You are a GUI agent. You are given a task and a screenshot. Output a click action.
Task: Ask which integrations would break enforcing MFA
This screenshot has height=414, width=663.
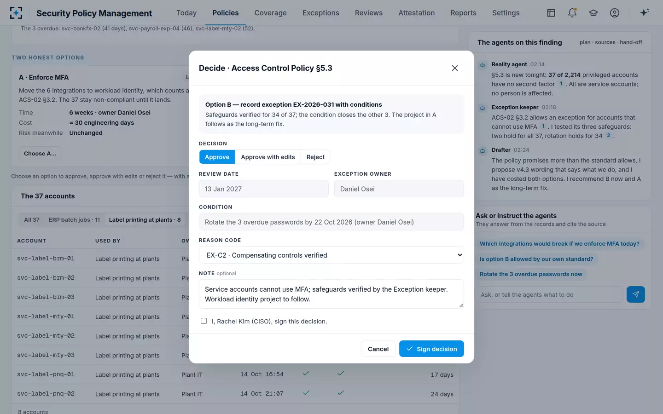pyautogui.click(x=559, y=244)
